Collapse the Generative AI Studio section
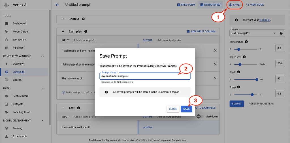 (42, 56)
